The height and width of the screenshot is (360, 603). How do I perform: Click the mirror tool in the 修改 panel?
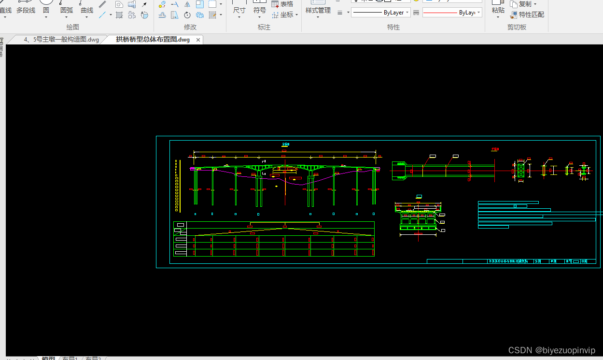click(x=187, y=4)
